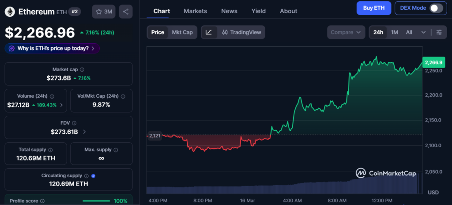Click Ethereum logo icon
The height and width of the screenshot is (205, 452).
(x=10, y=12)
